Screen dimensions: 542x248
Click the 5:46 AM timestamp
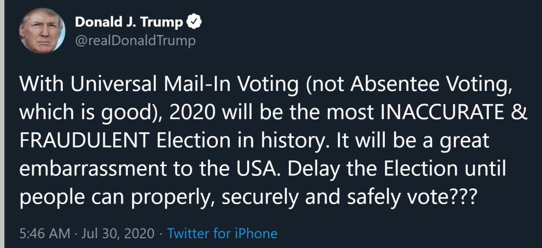[x=45, y=234]
